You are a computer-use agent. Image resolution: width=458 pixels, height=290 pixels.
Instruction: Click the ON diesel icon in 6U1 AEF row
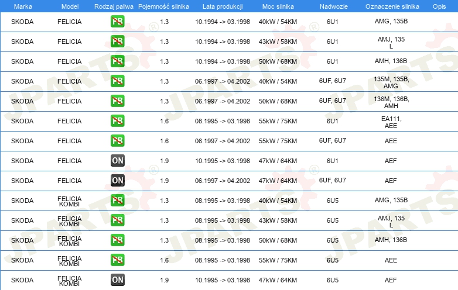117,161
